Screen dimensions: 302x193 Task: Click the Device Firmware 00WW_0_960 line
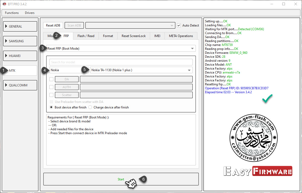[226, 53]
